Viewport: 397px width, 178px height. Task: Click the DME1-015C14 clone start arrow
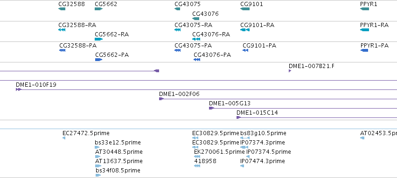239,117
